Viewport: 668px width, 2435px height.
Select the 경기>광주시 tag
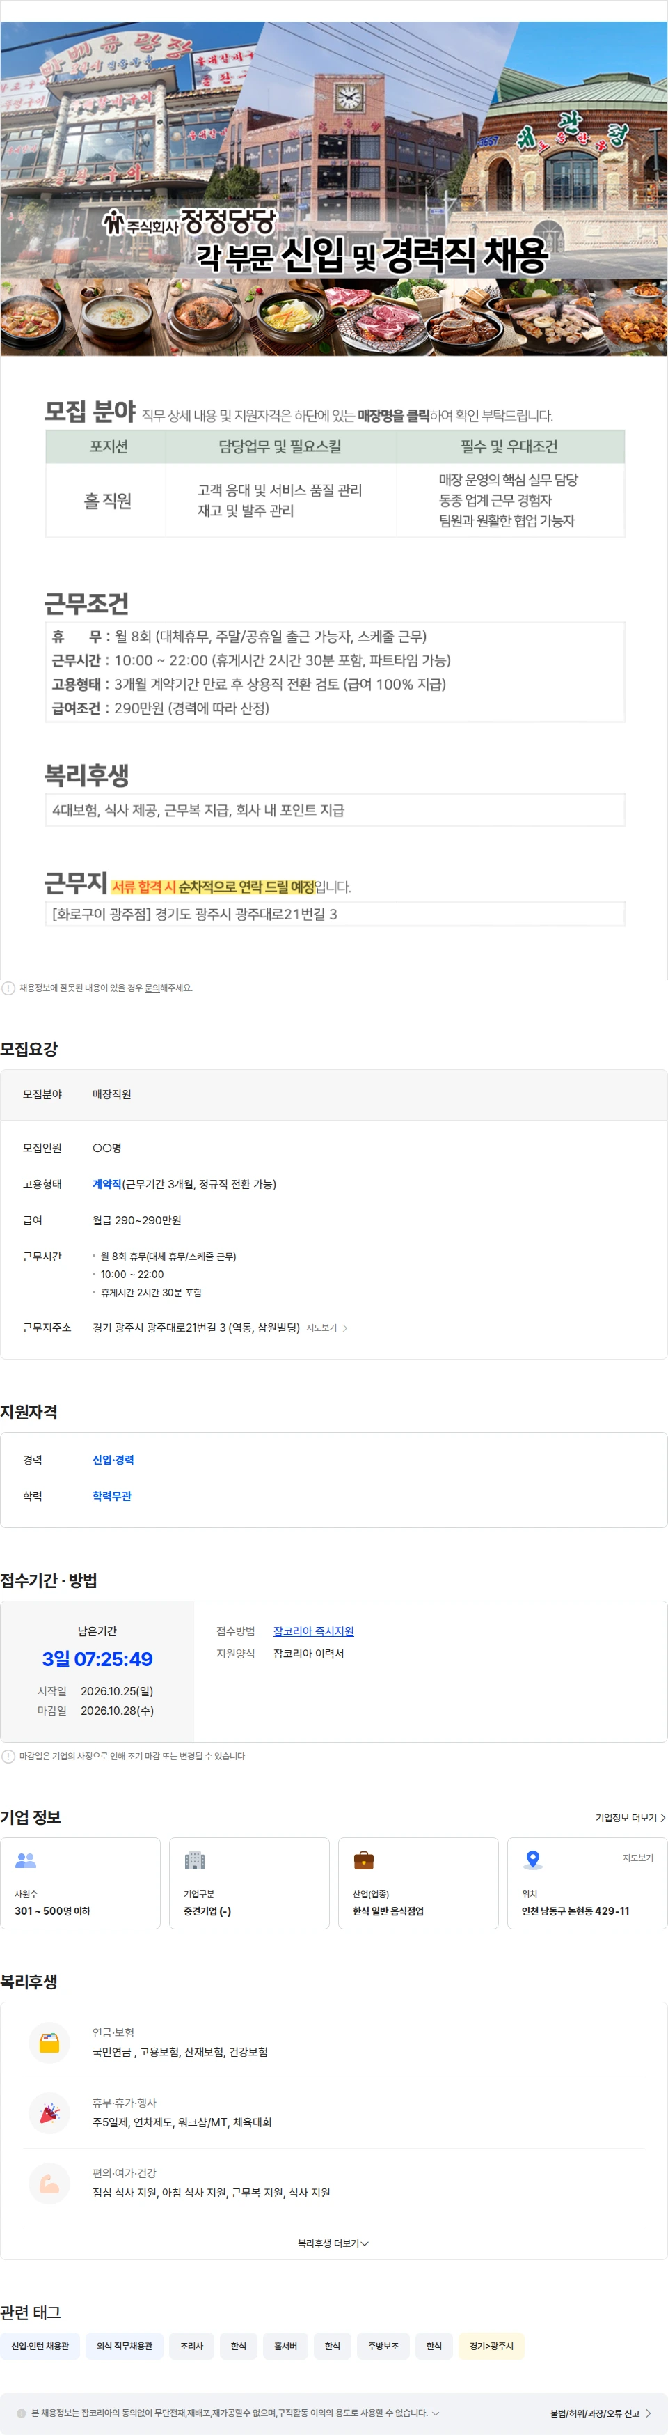(x=491, y=2345)
